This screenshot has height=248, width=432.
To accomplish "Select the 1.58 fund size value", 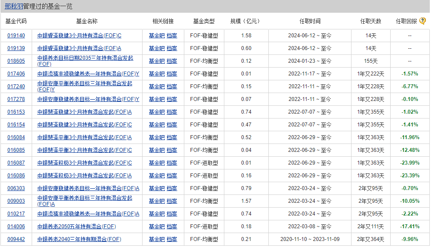I will [246, 36].
